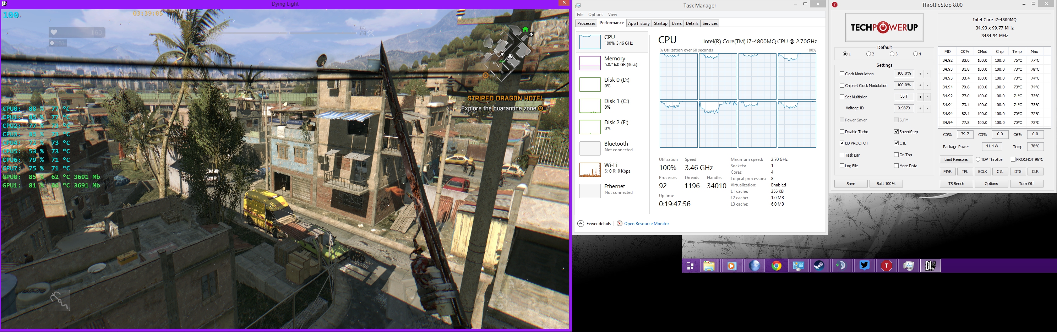Screen dimensions: 1057x332
Task: Decrease Set Multiplier with left arrow
Action: point(920,97)
